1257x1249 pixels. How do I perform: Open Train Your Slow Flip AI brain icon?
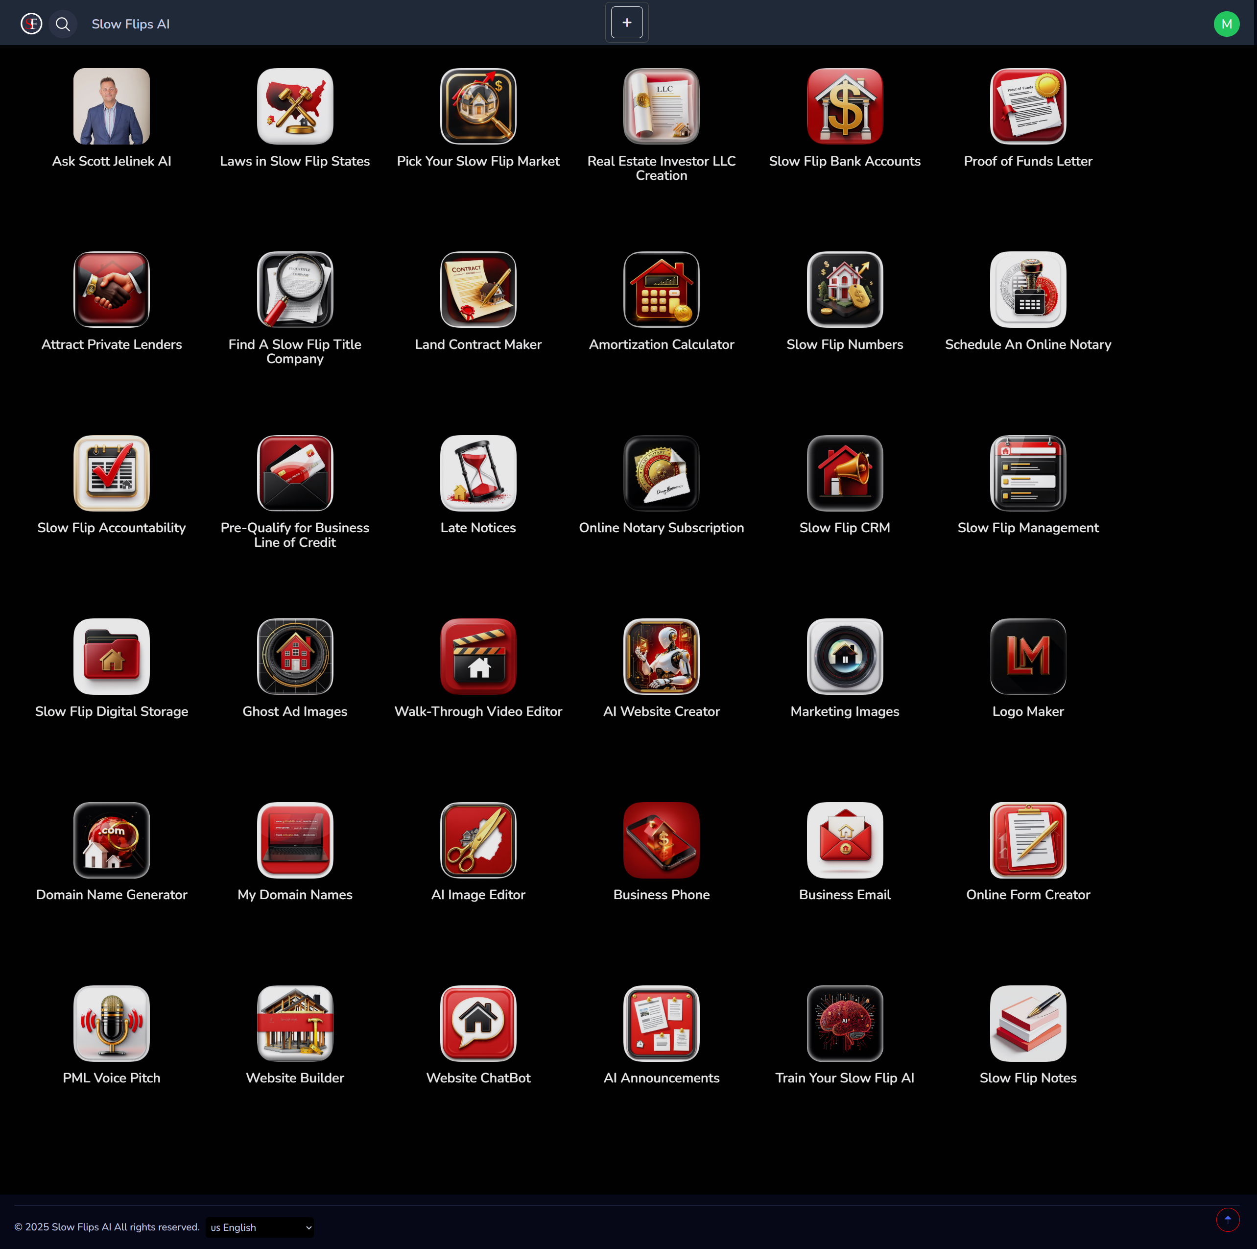click(x=845, y=1023)
